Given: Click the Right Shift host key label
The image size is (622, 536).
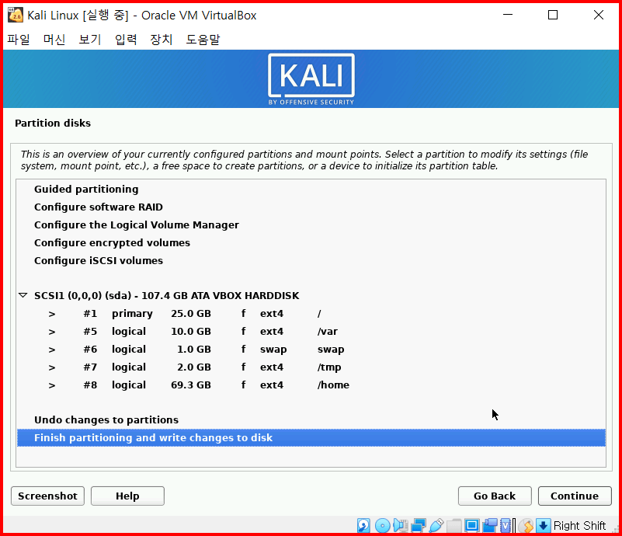Looking at the screenshot, I should click(579, 525).
